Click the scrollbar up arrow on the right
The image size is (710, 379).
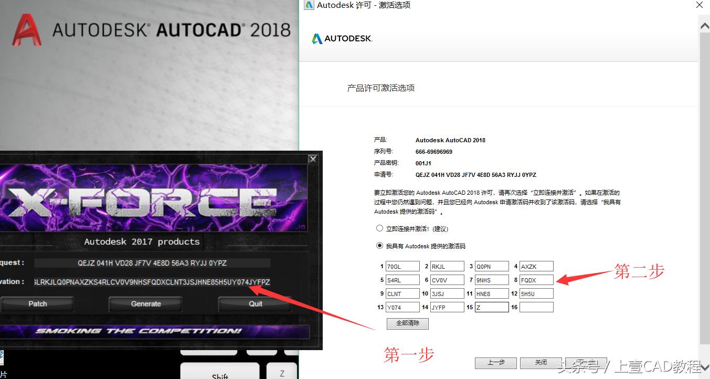click(x=704, y=25)
